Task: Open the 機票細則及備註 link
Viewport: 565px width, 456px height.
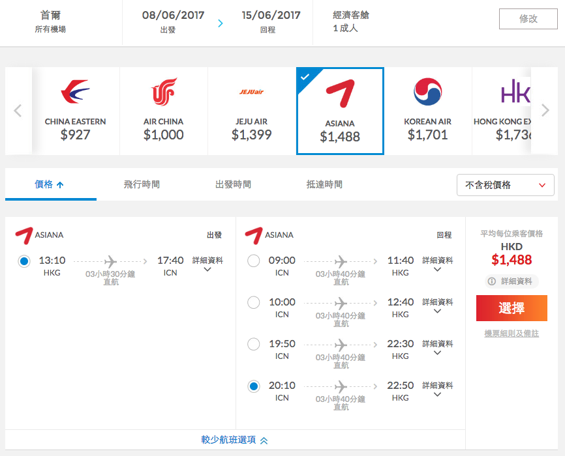Action: click(x=512, y=334)
